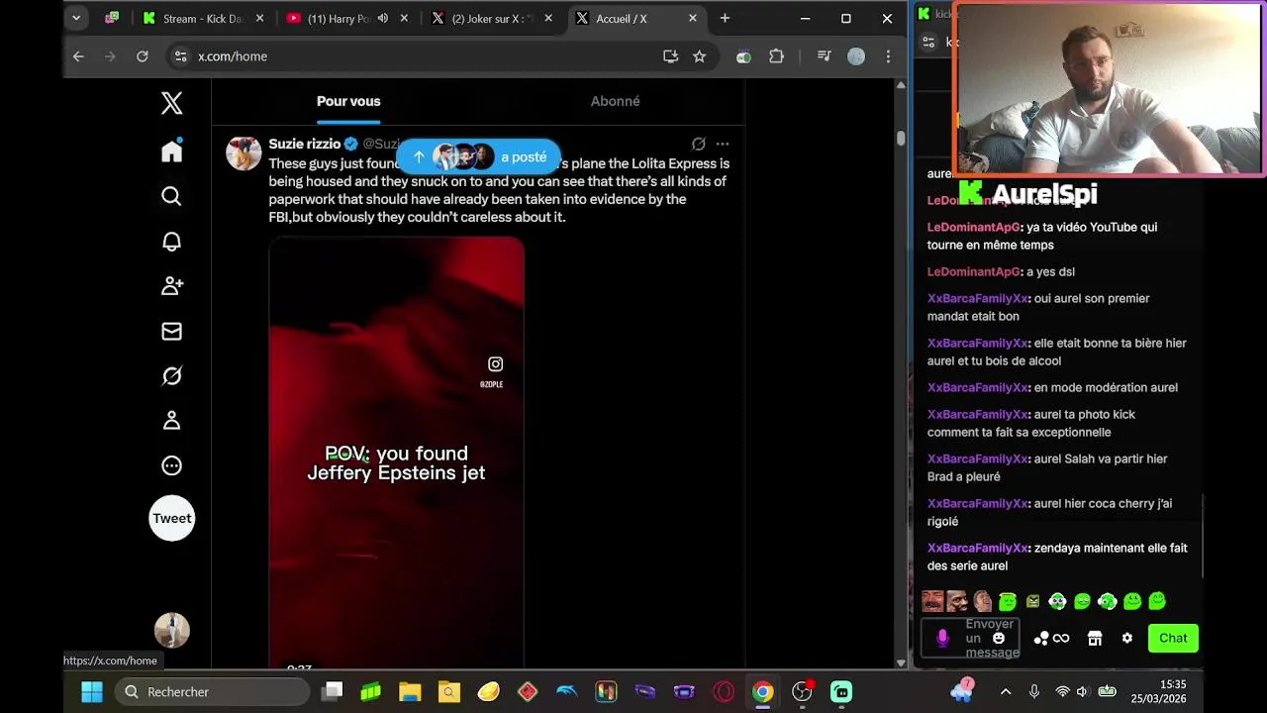Click install app icon in address bar
Image resolution: width=1267 pixels, height=713 pixels.
670,56
